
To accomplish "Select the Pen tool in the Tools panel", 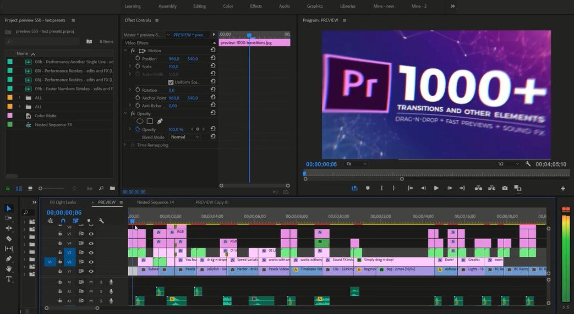I will click(x=9, y=259).
